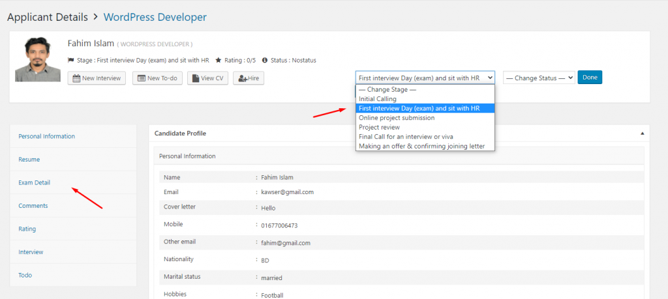Click the applicant name Fahim Islam heading
Screen dimensions: 668x299
pyautogui.click(x=91, y=44)
